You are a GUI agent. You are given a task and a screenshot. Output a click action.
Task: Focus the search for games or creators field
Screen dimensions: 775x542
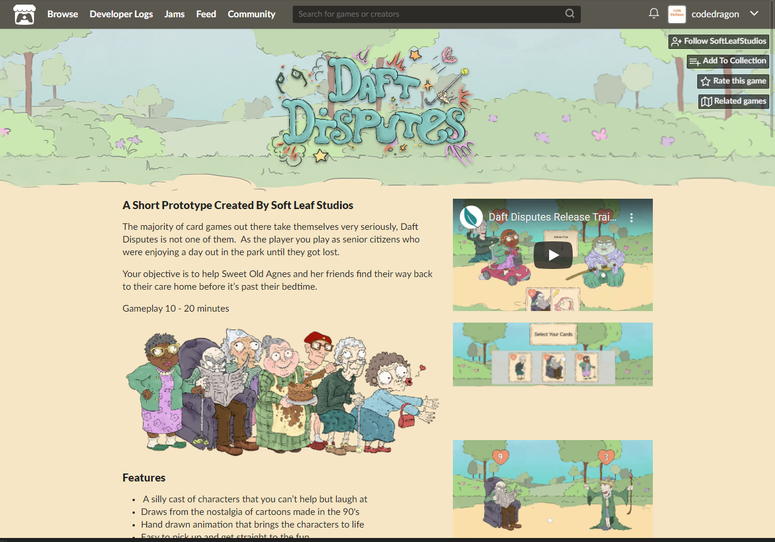436,14
